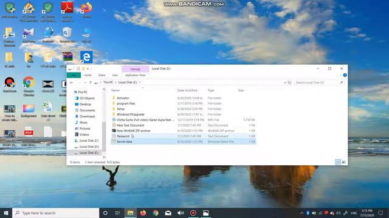
Task: Open the Action Center notifications icon
Action: pyautogui.click(x=381, y=213)
